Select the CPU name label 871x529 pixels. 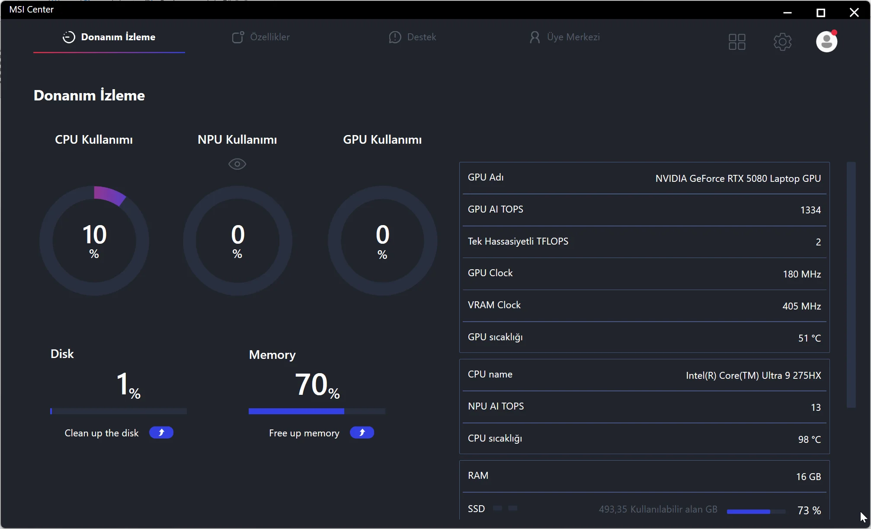(490, 374)
